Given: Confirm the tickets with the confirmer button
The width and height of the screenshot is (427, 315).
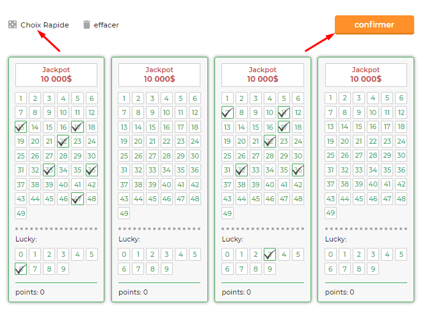Looking at the screenshot, I should point(374,25).
